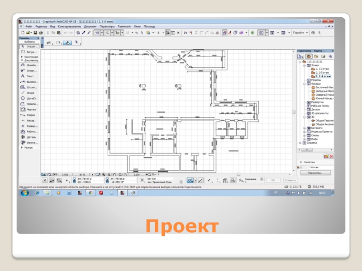Click the Print icon in the toolbar

pos(41,33)
